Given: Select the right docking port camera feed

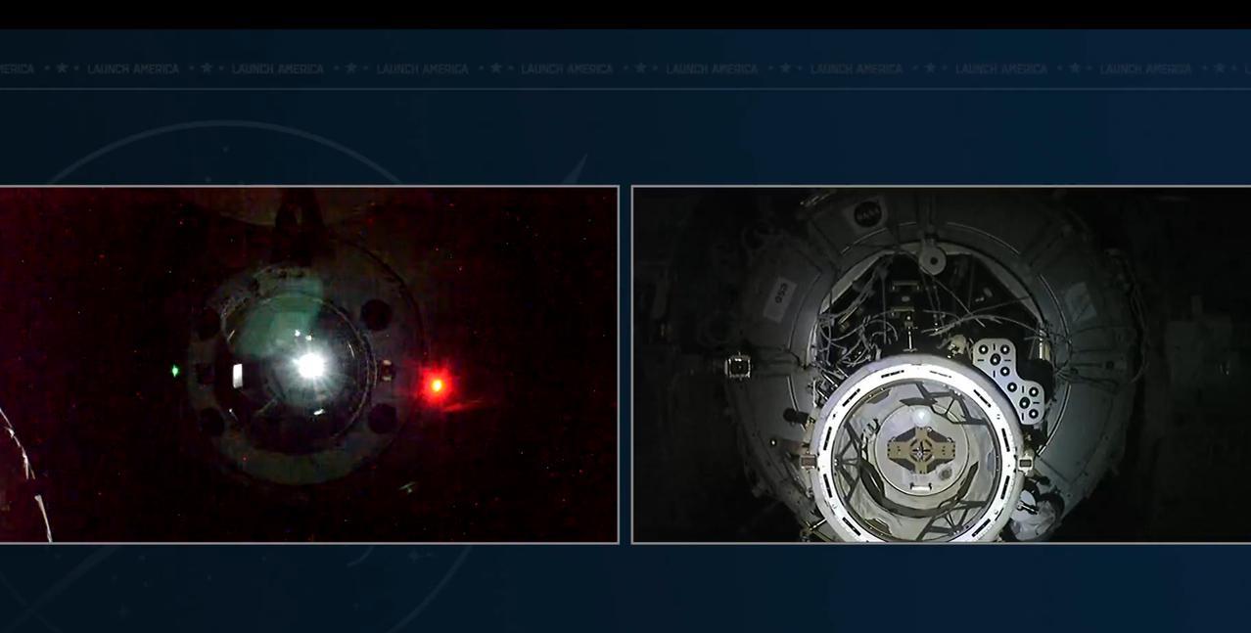Looking at the screenshot, I should click(x=942, y=364).
